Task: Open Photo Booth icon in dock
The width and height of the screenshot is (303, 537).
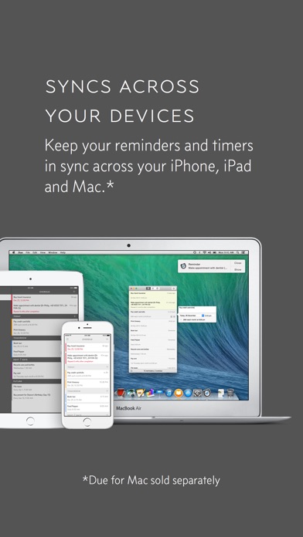Action: pyautogui.click(x=121, y=393)
